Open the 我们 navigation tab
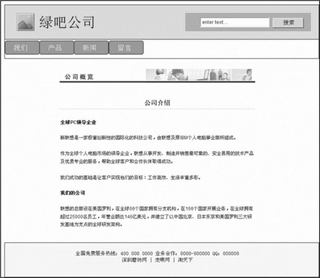 (x=22, y=48)
